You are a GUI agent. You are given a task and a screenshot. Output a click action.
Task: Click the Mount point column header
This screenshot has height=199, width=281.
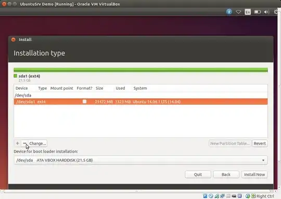pos(61,88)
